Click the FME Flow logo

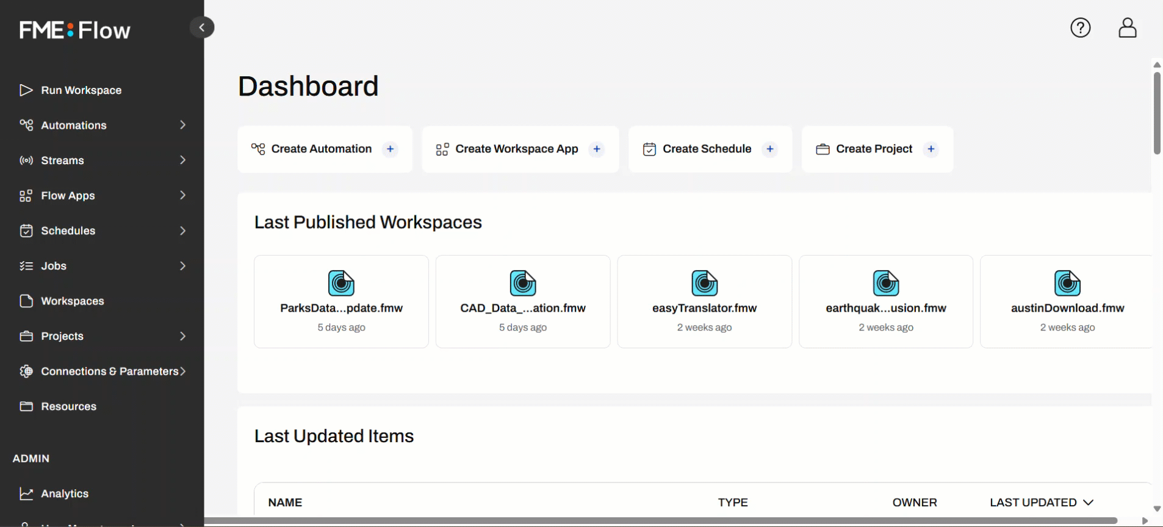(x=74, y=30)
